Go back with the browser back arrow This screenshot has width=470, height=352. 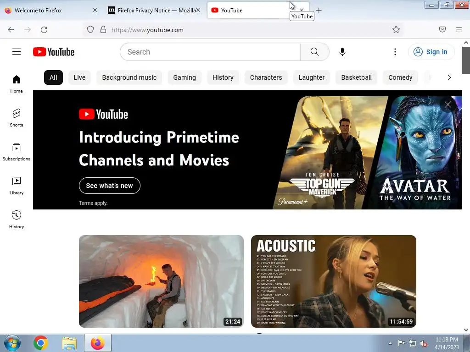11,30
